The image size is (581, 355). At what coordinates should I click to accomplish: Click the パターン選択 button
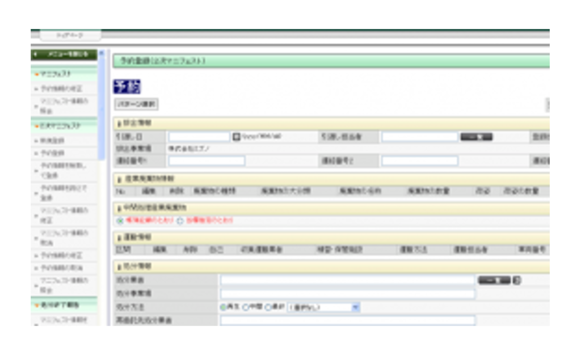pos(136,105)
